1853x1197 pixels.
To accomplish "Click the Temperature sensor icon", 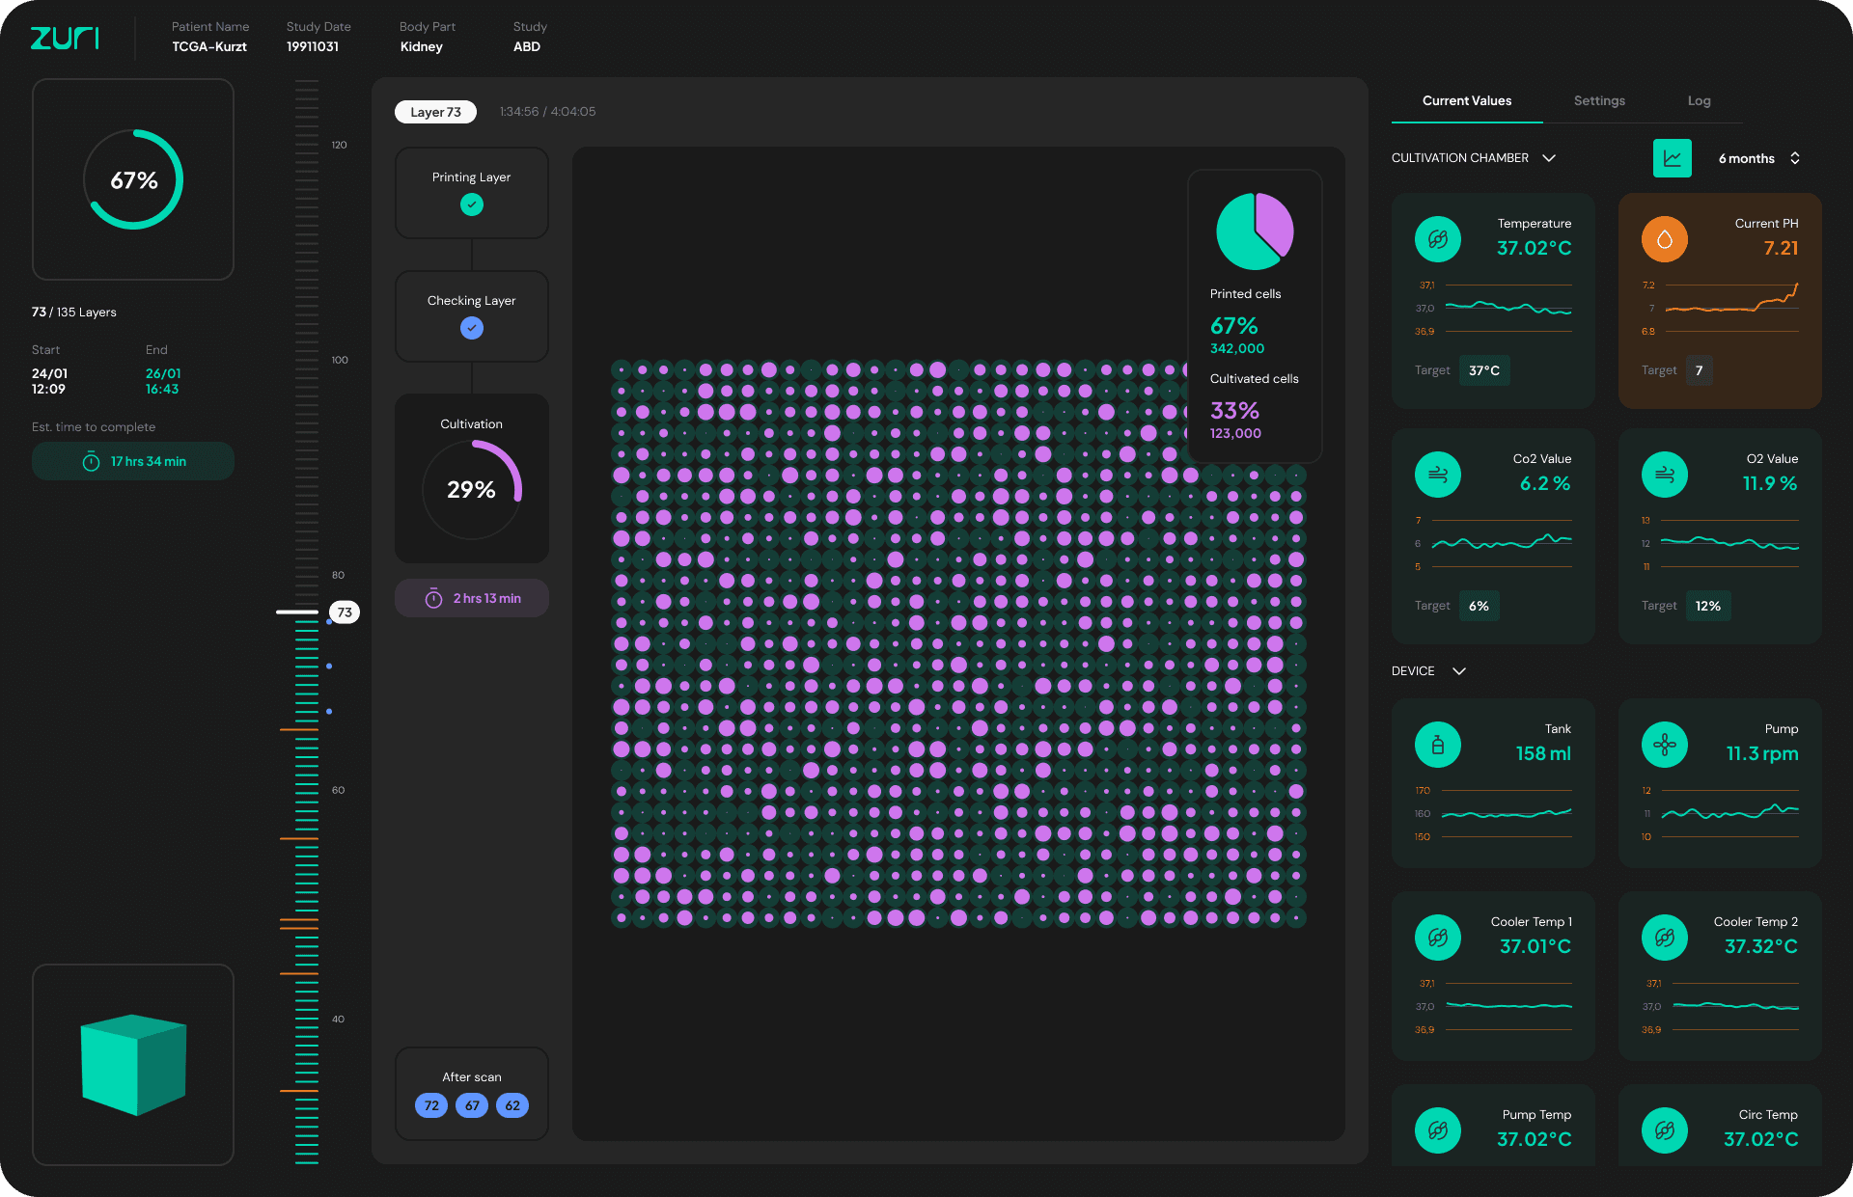I will pos(1437,239).
